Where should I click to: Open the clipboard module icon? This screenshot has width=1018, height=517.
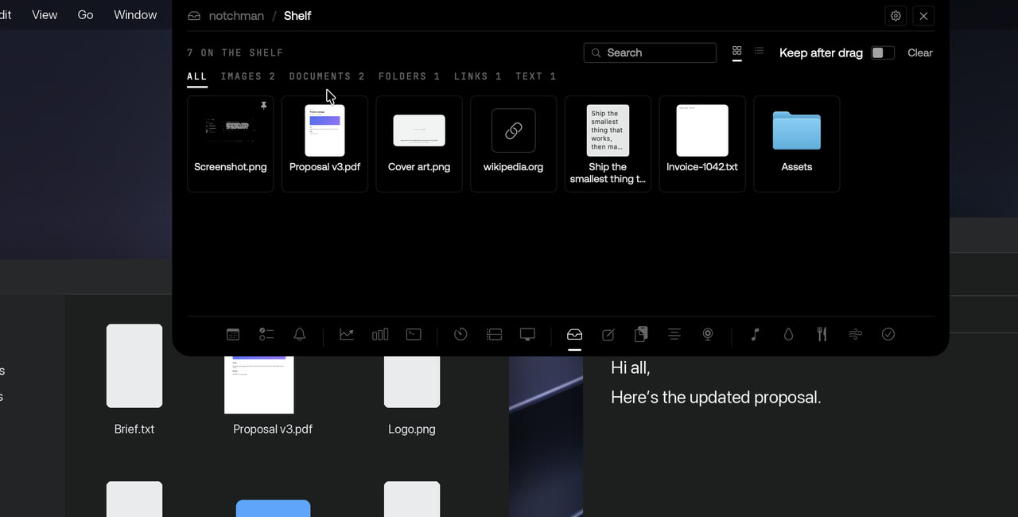[641, 335]
